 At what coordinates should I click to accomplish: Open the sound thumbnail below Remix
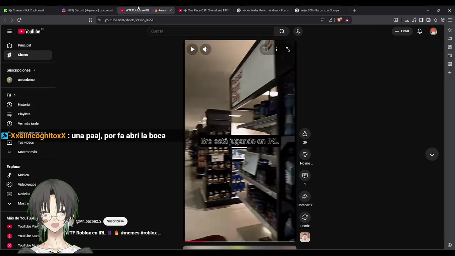tap(305, 237)
